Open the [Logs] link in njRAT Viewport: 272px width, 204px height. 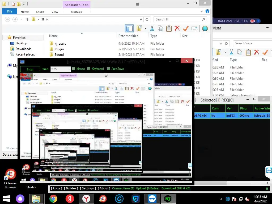pyautogui.click(x=57, y=188)
